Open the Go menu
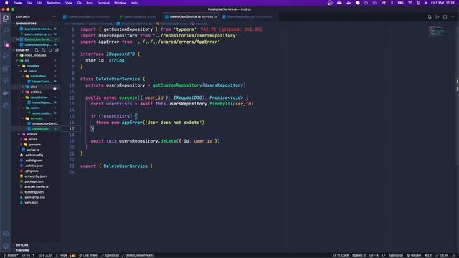Viewport: 459px width, 258px height. pyautogui.click(x=80, y=3)
